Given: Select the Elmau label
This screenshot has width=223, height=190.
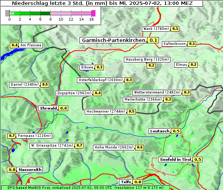Looking at the screenshot, I should [x=181, y=65].
